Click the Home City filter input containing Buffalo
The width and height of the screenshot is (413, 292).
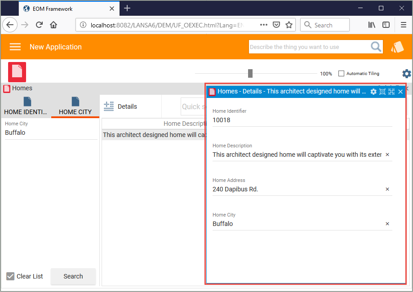coord(50,133)
